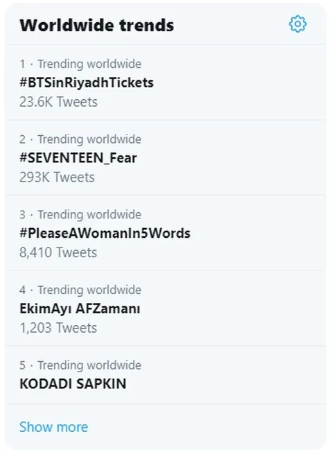Click the 8,410 Tweets count
This screenshot has height=452, width=330.
point(58,252)
